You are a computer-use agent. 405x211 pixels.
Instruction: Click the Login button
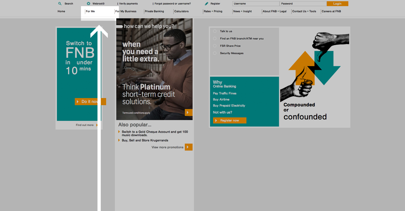pos(337,4)
